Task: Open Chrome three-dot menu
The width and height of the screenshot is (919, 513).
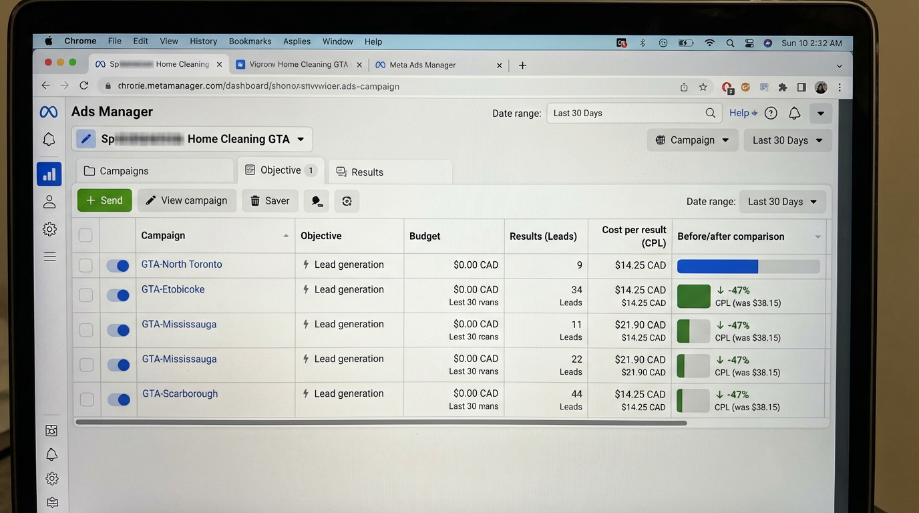Action: point(840,88)
